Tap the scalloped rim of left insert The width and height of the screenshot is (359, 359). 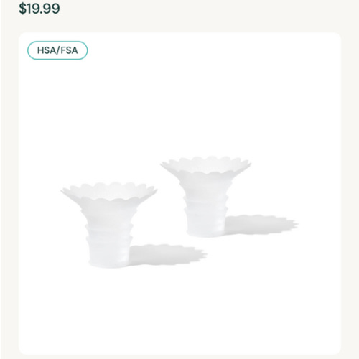[109, 192]
